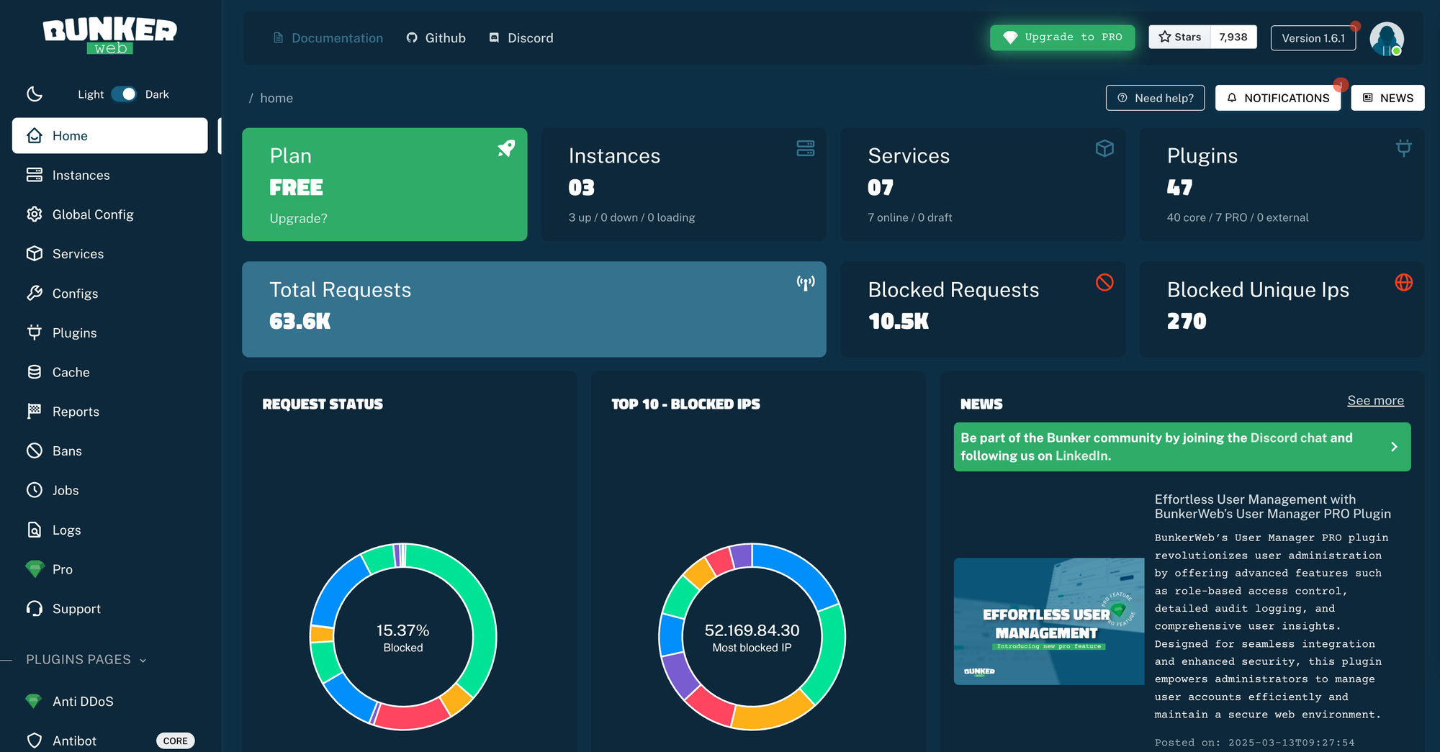The image size is (1440, 752).
Task: Click the Total Requests antenna icon
Action: [x=806, y=283]
